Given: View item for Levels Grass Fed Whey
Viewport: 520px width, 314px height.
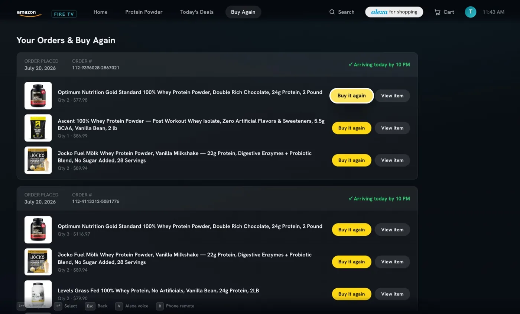Looking at the screenshot, I should point(392,294).
